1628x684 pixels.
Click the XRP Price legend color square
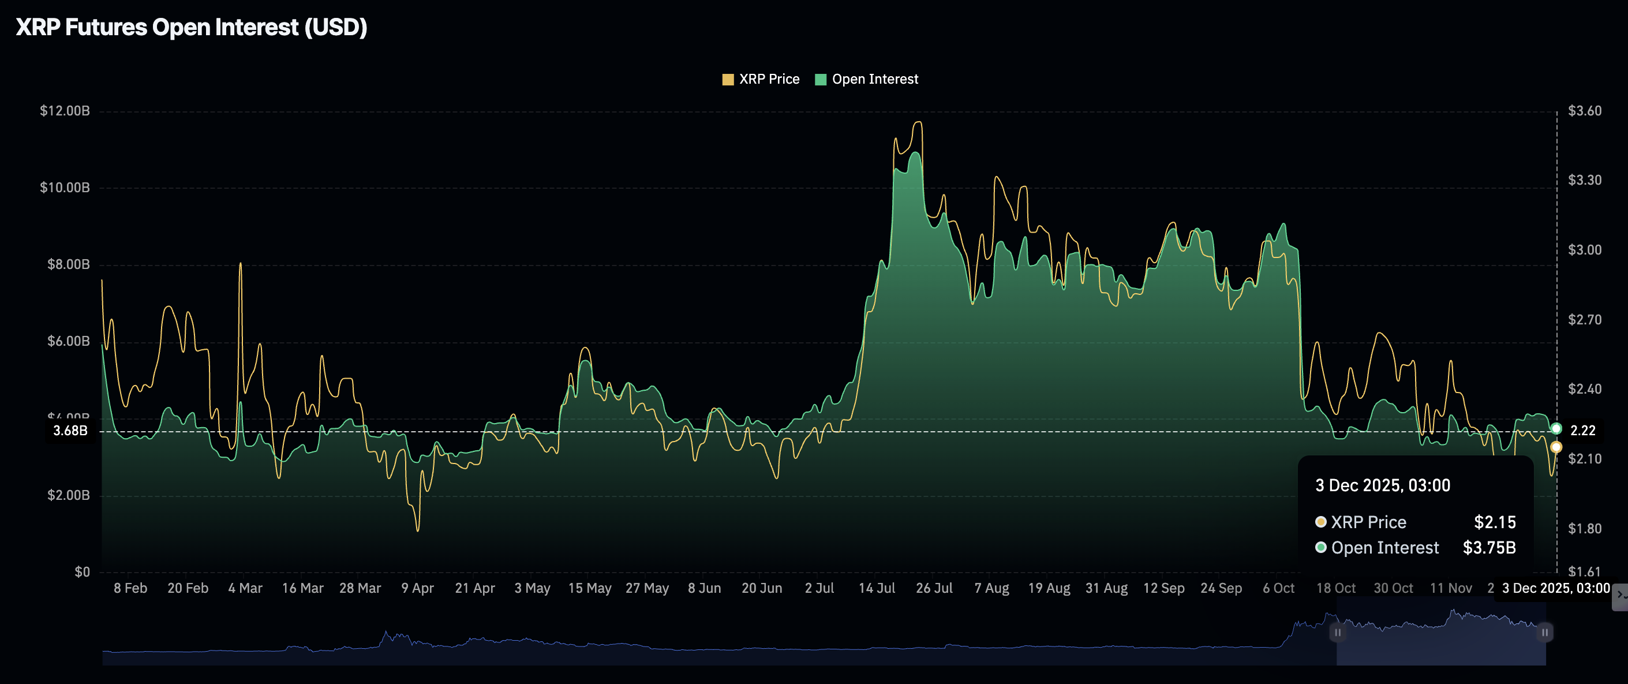coord(727,80)
